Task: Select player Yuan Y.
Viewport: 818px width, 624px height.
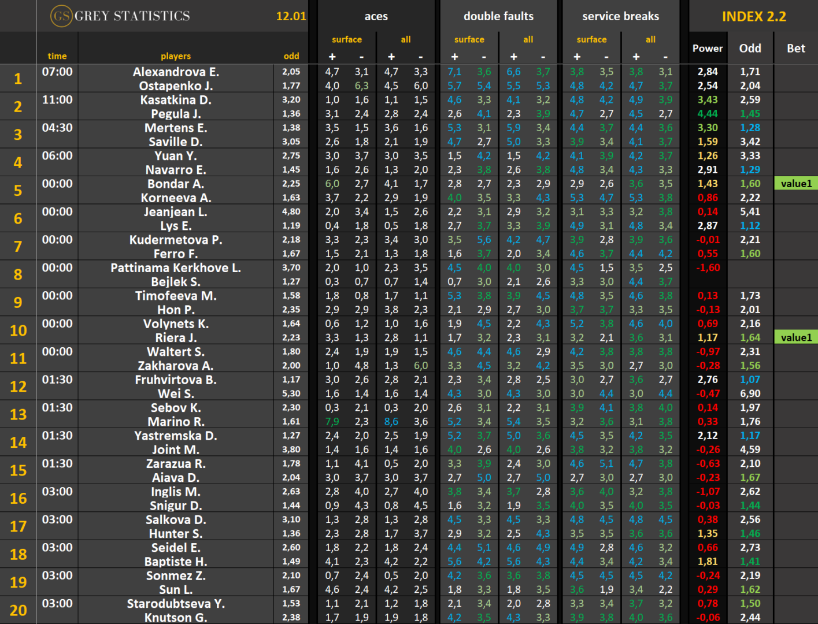Action: [x=176, y=156]
